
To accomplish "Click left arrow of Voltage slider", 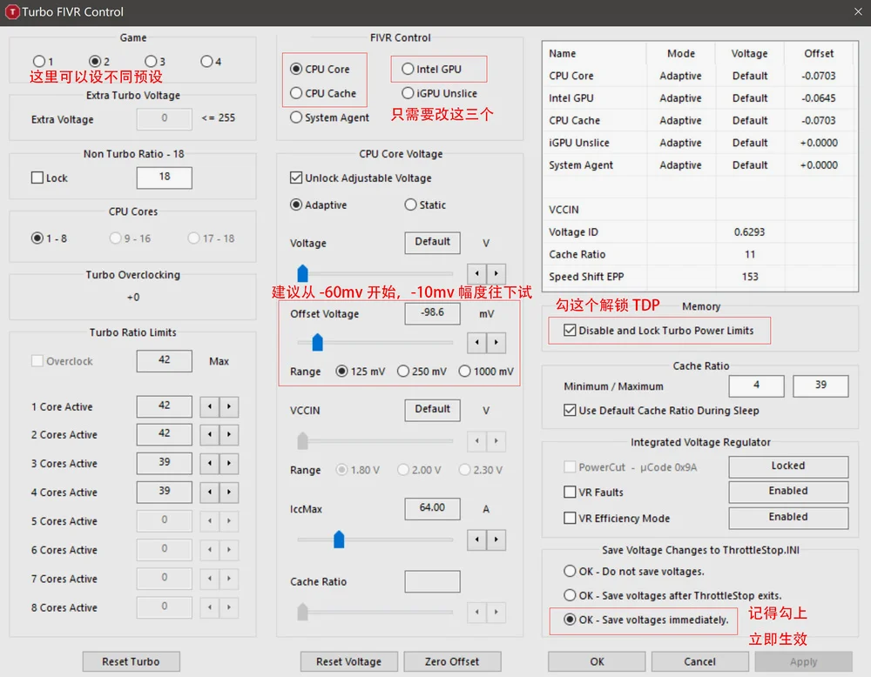I will (476, 273).
